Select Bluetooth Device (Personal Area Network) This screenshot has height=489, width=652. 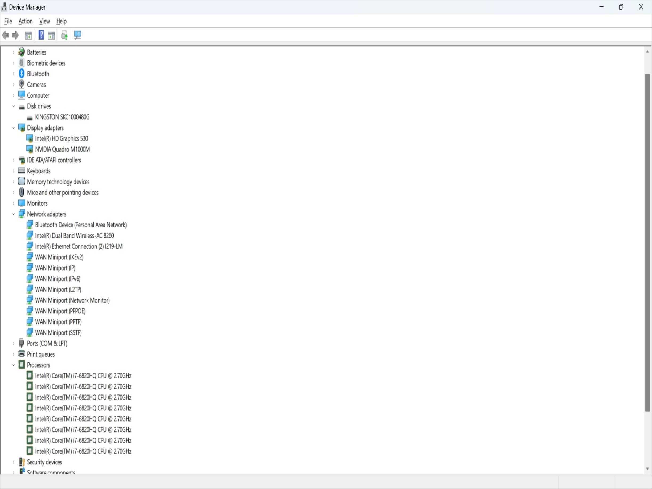(x=81, y=225)
